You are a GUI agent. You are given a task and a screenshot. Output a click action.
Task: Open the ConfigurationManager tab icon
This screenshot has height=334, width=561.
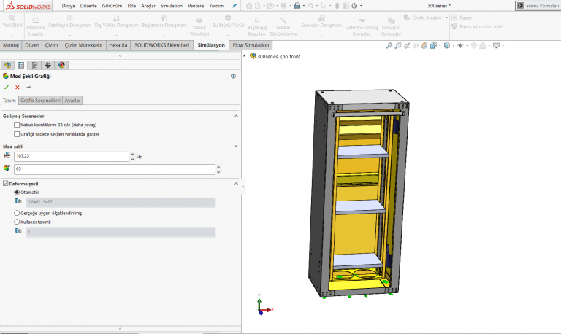[34, 65]
